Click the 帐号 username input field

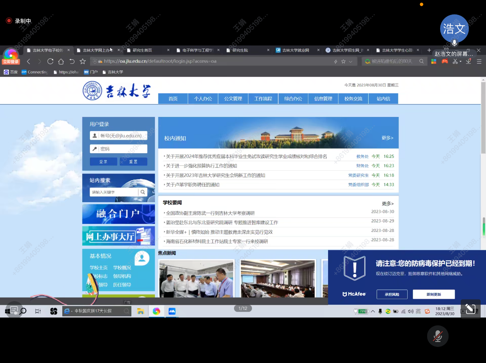click(122, 136)
